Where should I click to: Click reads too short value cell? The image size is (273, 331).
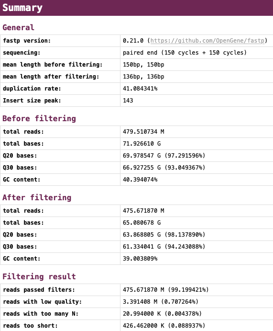197,326
